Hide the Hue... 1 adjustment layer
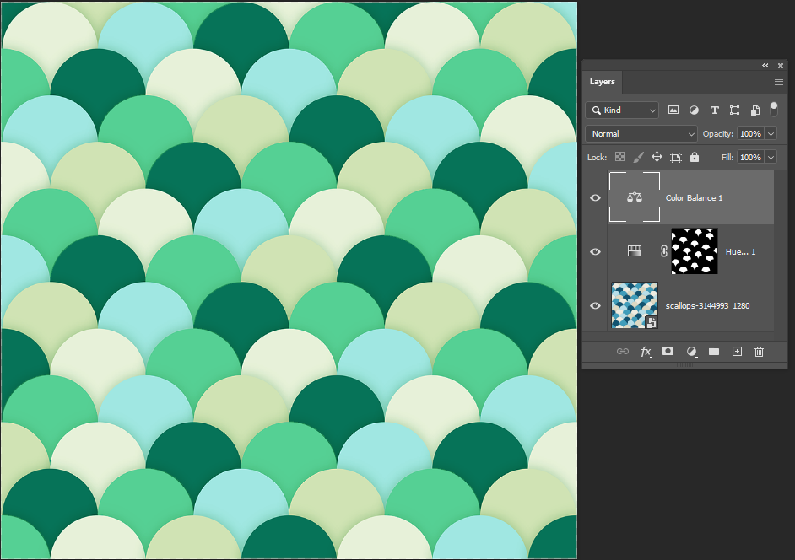Screen dimensions: 795x560 click(x=595, y=251)
